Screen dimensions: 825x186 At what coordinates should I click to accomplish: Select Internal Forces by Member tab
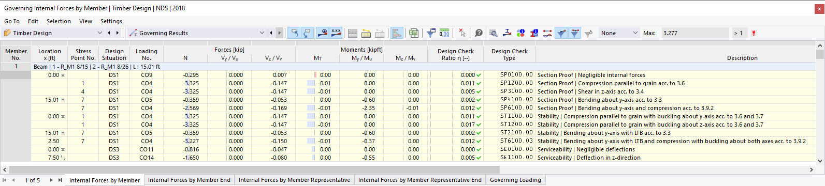(x=105, y=180)
